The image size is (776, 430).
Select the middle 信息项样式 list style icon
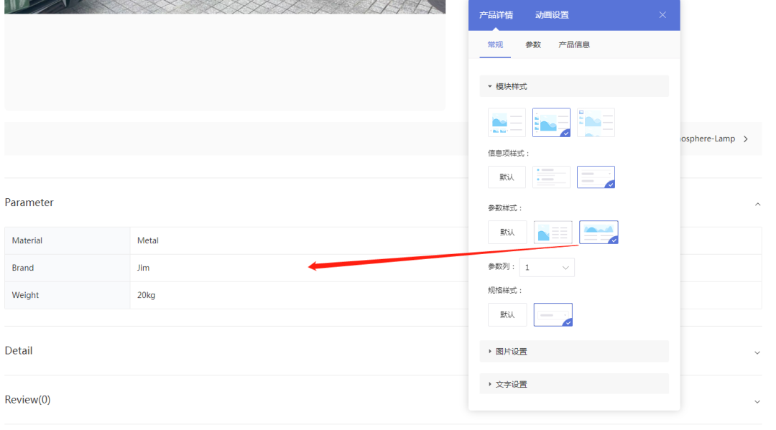click(551, 177)
